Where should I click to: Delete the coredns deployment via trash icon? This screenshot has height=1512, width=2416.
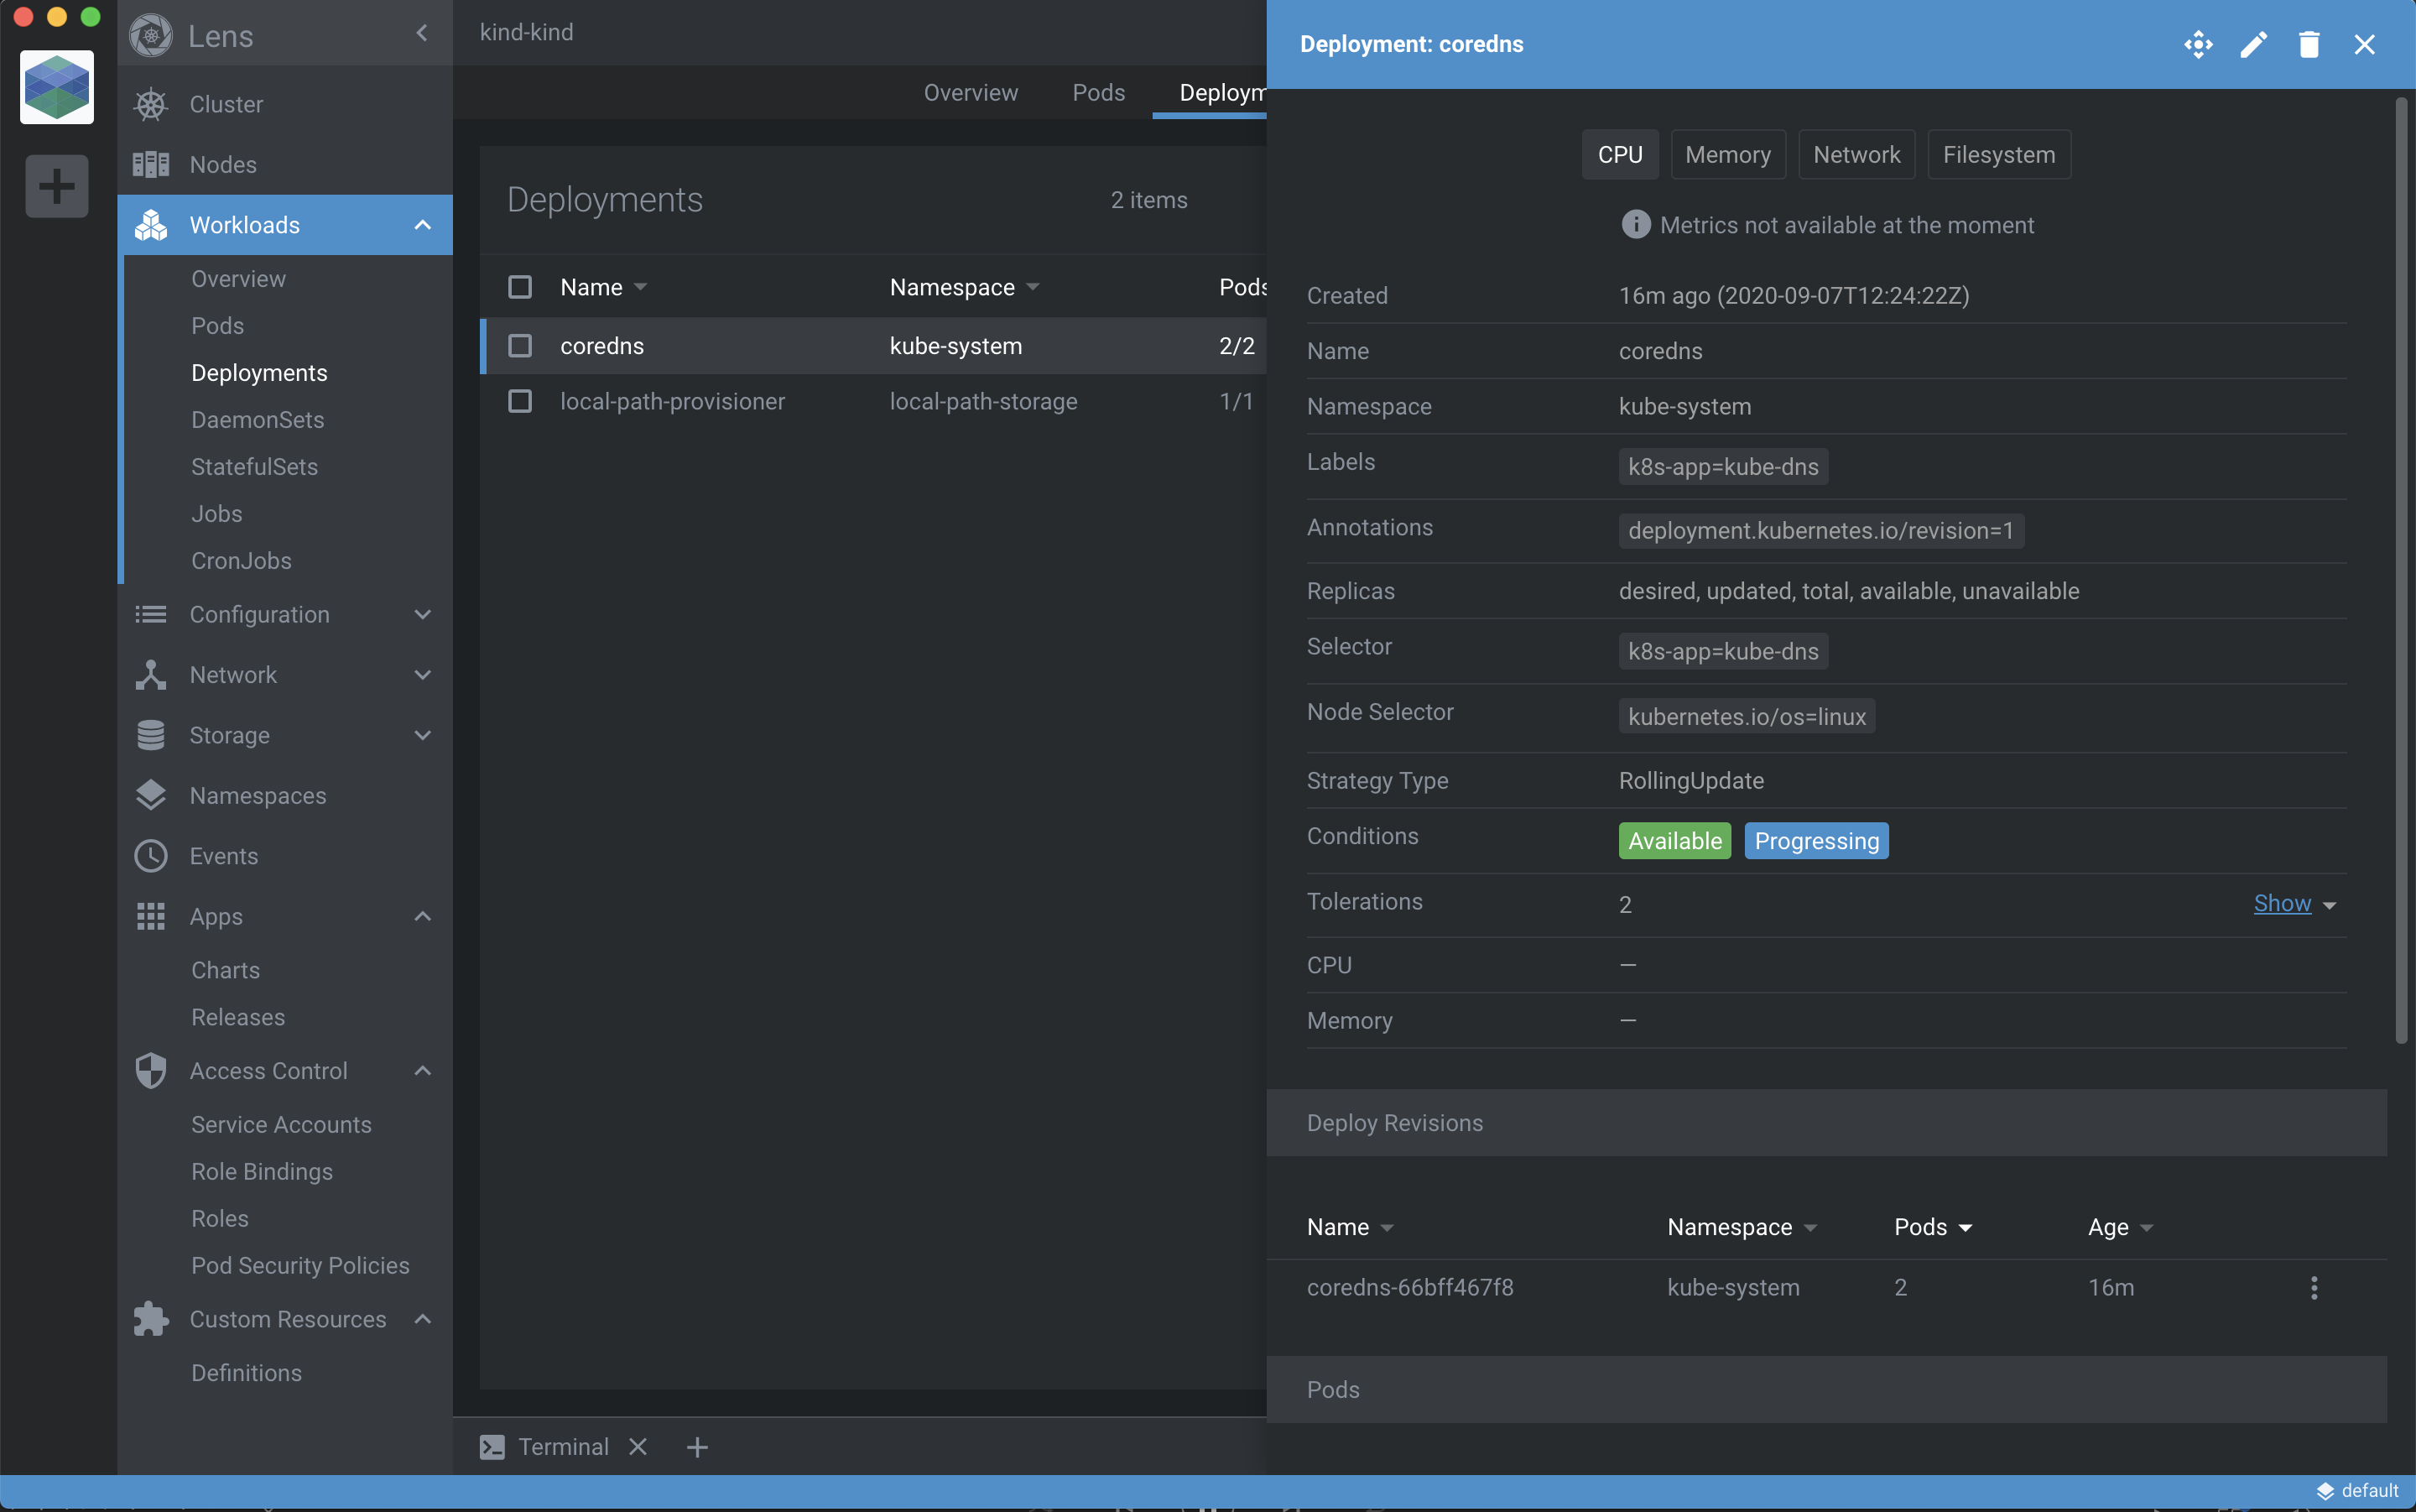click(x=2308, y=44)
